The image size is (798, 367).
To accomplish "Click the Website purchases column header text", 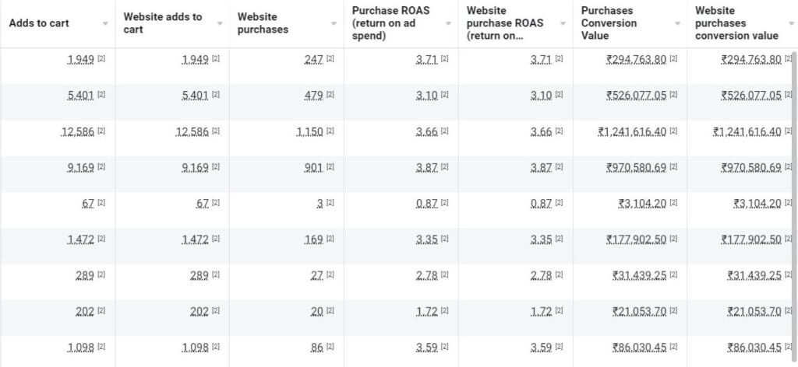I will (263, 23).
